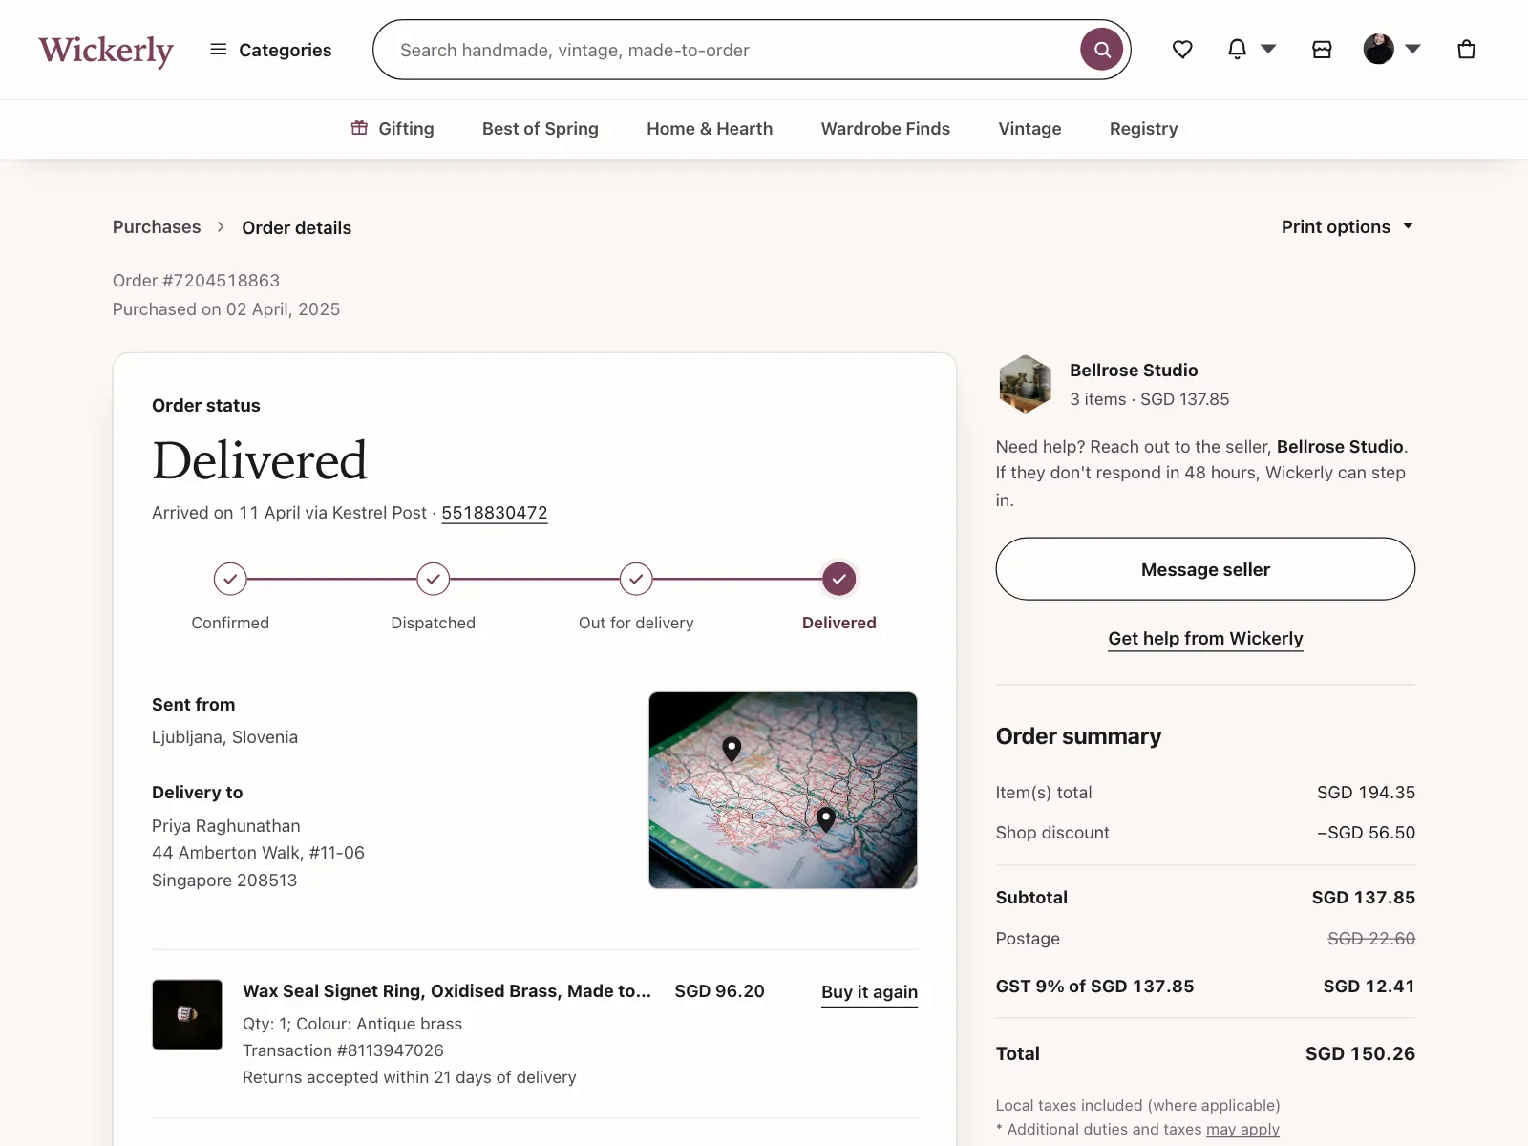This screenshot has width=1528, height=1146.
Task: Browse Wardrobe Finds
Action: pyautogui.click(x=885, y=129)
